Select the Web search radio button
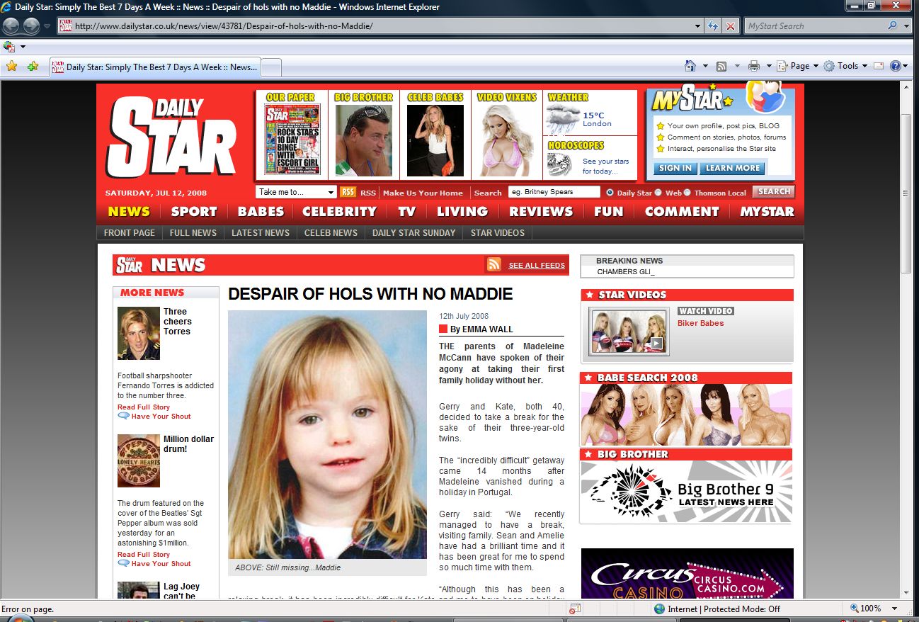919x622 pixels. click(x=658, y=192)
